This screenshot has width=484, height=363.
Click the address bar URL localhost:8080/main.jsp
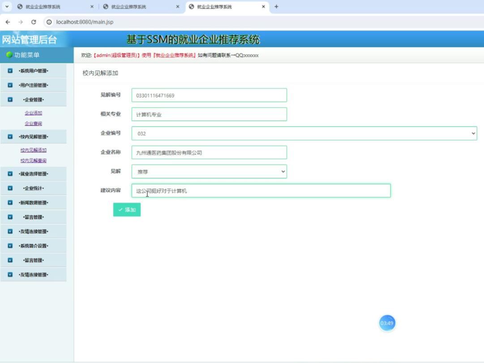coord(85,22)
